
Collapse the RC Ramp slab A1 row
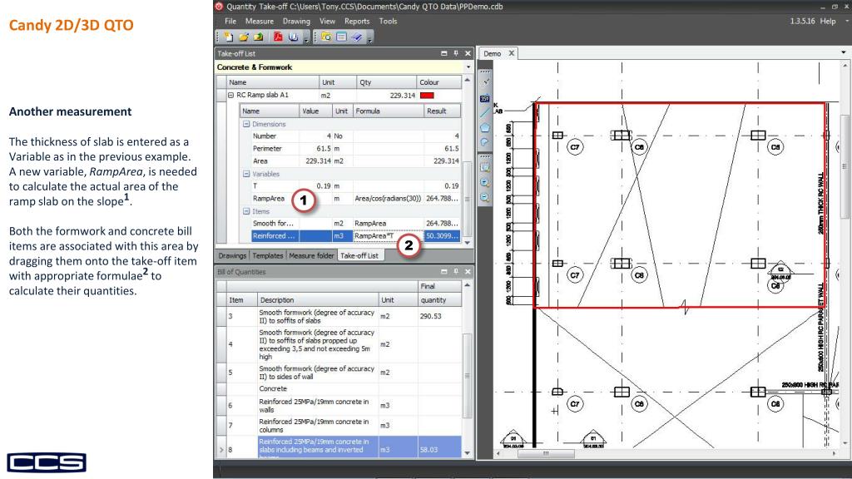click(x=231, y=95)
